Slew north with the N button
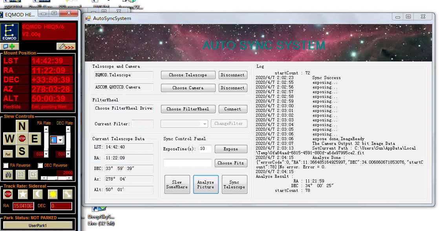439x231 pixels. (22, 126)
